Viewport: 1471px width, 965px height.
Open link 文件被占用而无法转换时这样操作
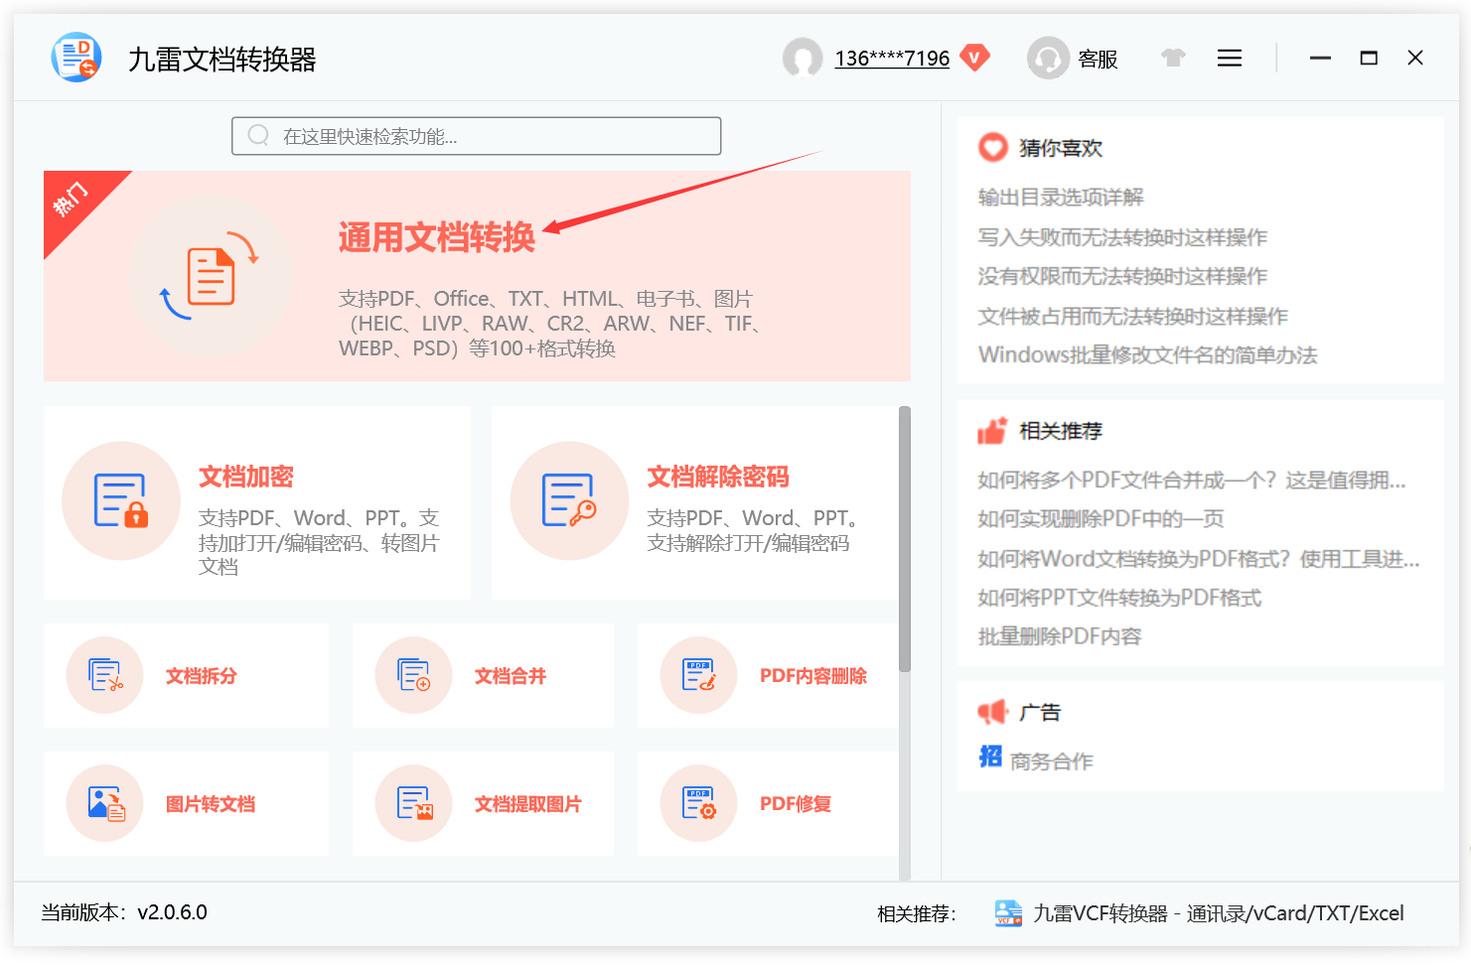(1132, 316)
